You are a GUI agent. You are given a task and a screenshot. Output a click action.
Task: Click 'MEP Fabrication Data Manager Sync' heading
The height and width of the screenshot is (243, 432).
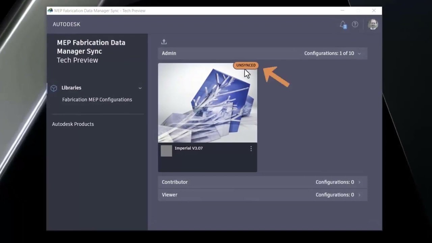91,47
